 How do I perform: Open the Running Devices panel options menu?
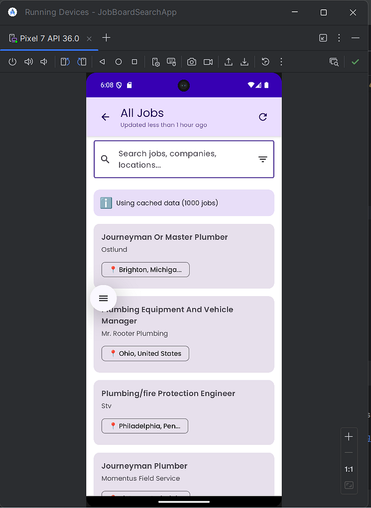[339, 38]
